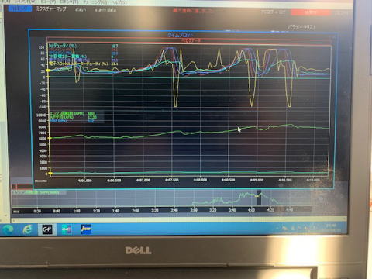372x279 pixels.
Task: Toggle the INJ デューティ(%) legend trace
Action: pyautogui.click(x=63, y=46)
